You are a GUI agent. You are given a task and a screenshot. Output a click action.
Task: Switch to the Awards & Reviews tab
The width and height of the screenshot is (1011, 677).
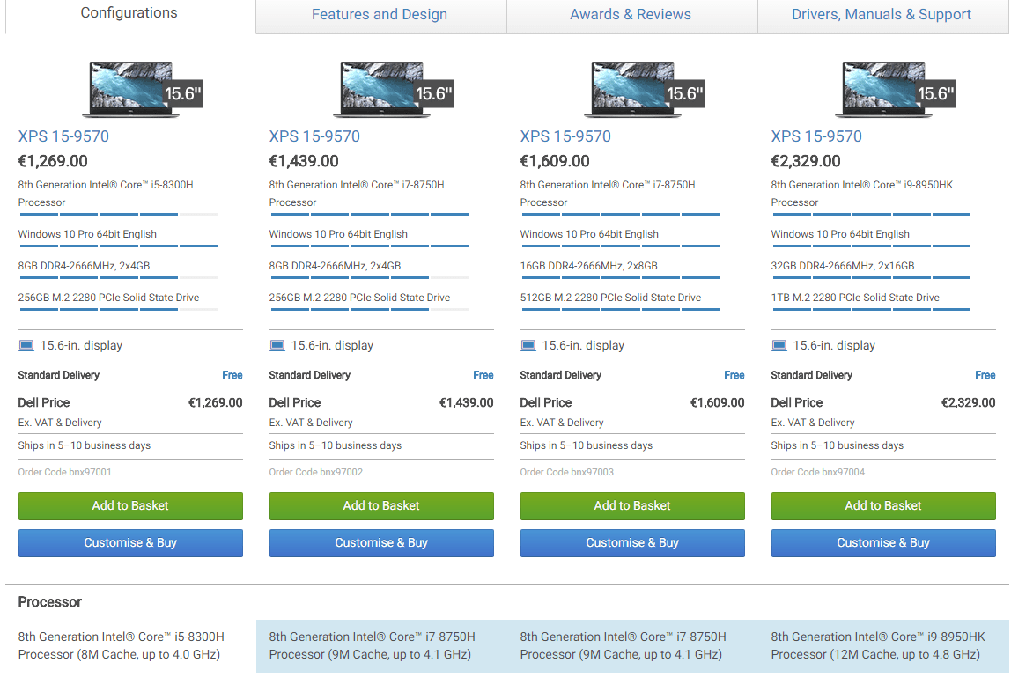631,14
